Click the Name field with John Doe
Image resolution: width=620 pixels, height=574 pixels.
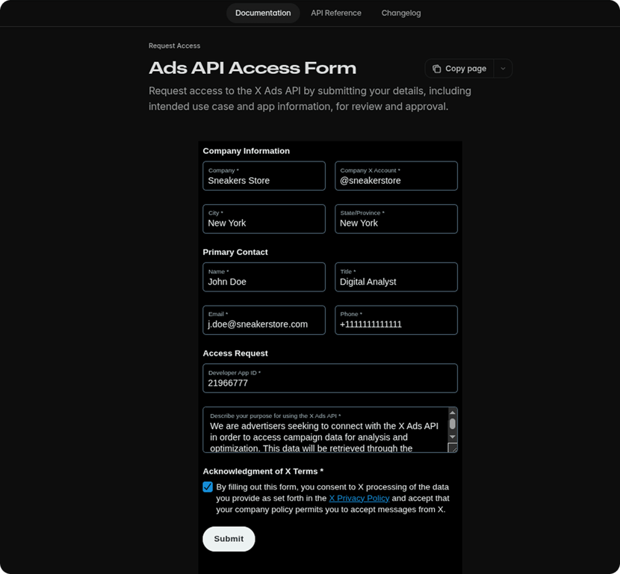pyautogui.click(x=264, y=277)
